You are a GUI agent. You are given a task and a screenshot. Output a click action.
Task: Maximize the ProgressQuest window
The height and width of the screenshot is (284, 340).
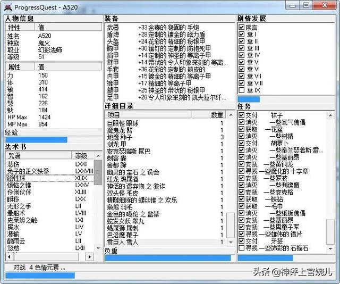pyautogui.click(x=306, y=6)
